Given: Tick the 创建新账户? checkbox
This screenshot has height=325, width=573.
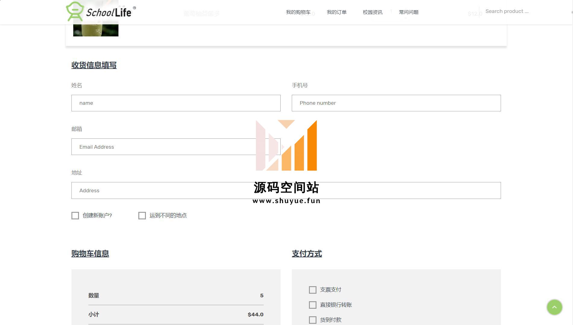Looking at the screenshot, I should [x=75, y=216].
